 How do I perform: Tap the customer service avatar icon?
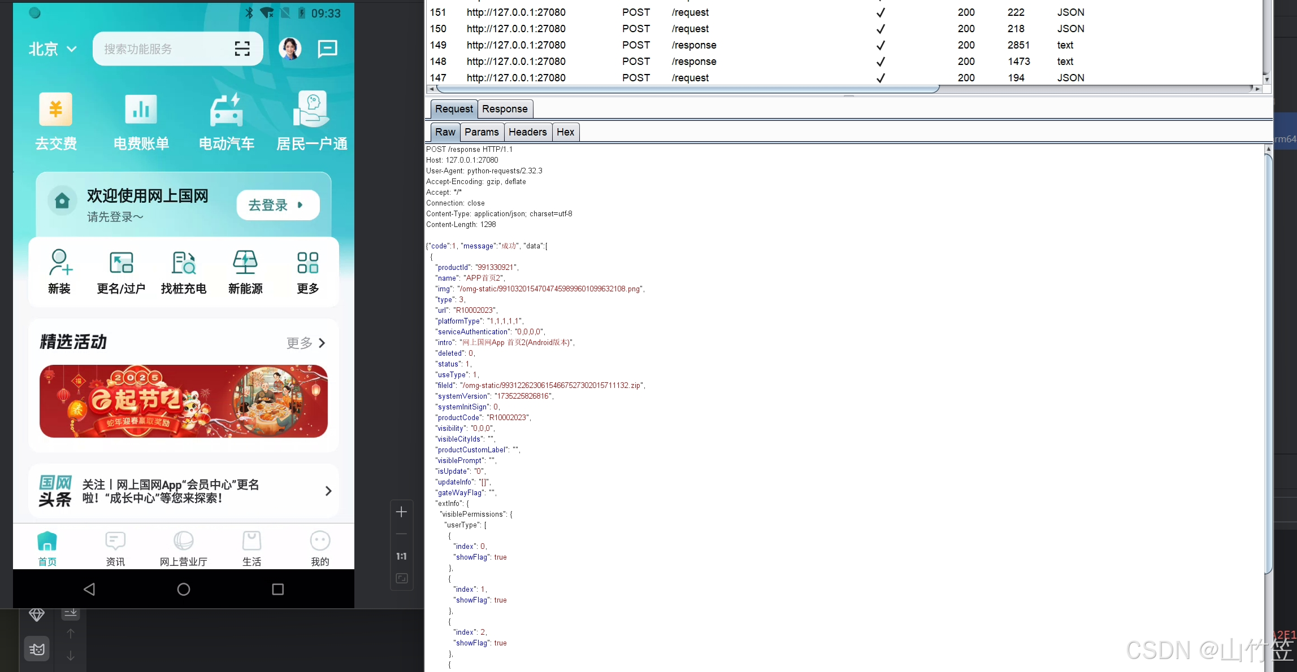(290, 49)
